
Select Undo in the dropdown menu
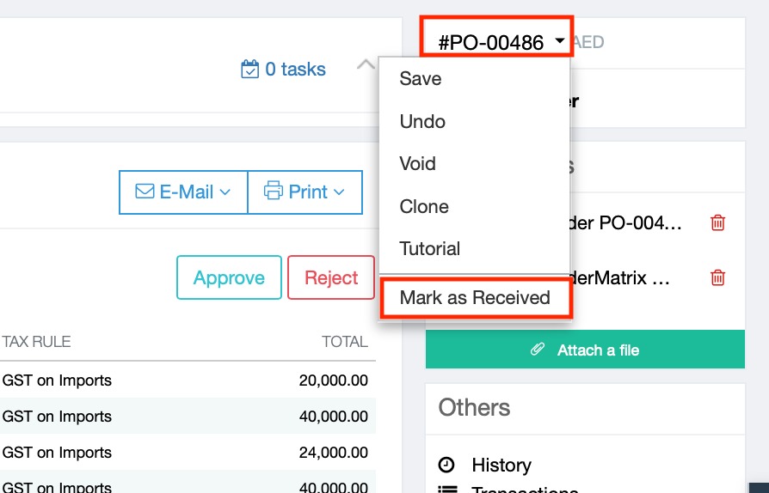[x=422, y=122]
